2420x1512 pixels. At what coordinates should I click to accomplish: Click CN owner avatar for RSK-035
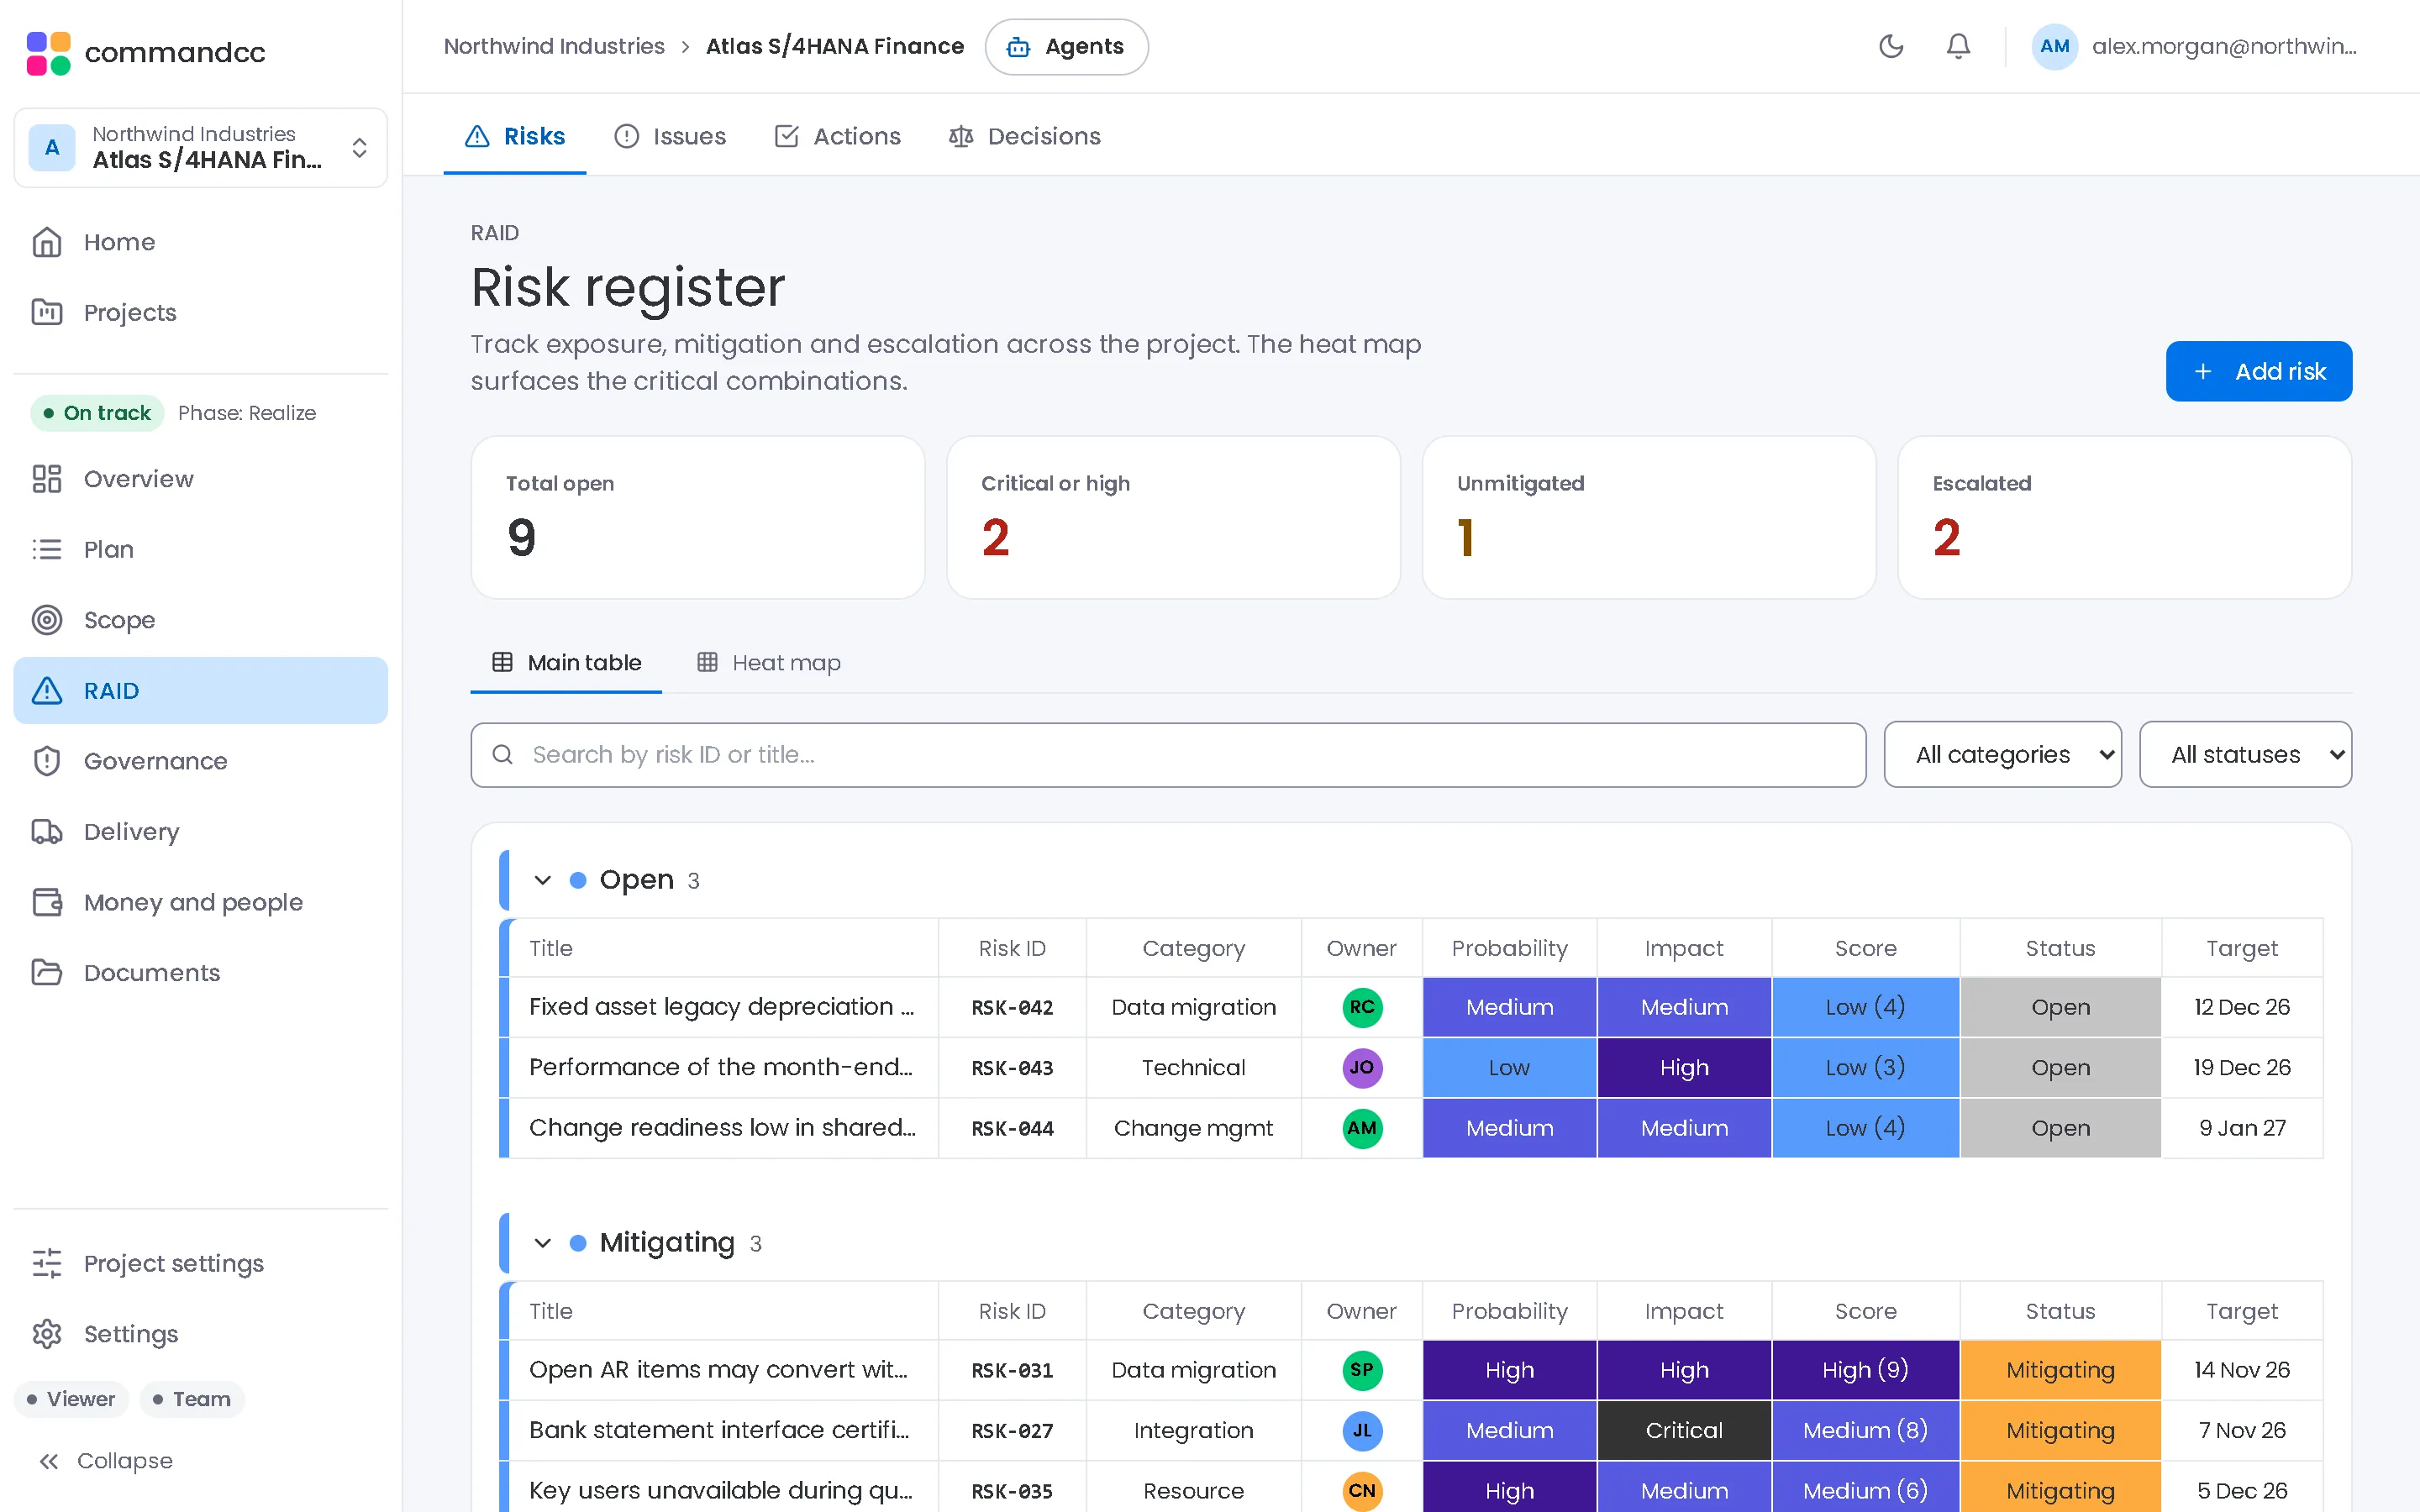click(1361, 1491)
